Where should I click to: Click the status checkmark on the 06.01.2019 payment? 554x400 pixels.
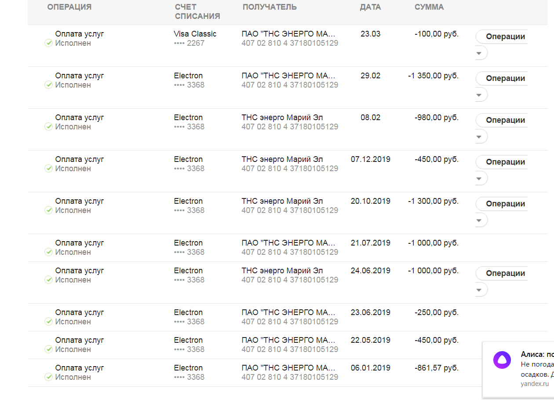pyautogui.click(x=49, y=377)
